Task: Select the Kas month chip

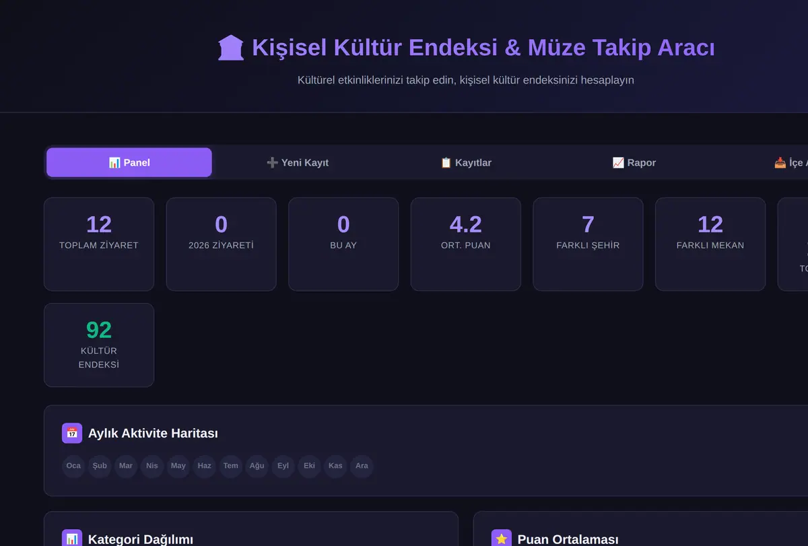Action: (x=336, y=466)
